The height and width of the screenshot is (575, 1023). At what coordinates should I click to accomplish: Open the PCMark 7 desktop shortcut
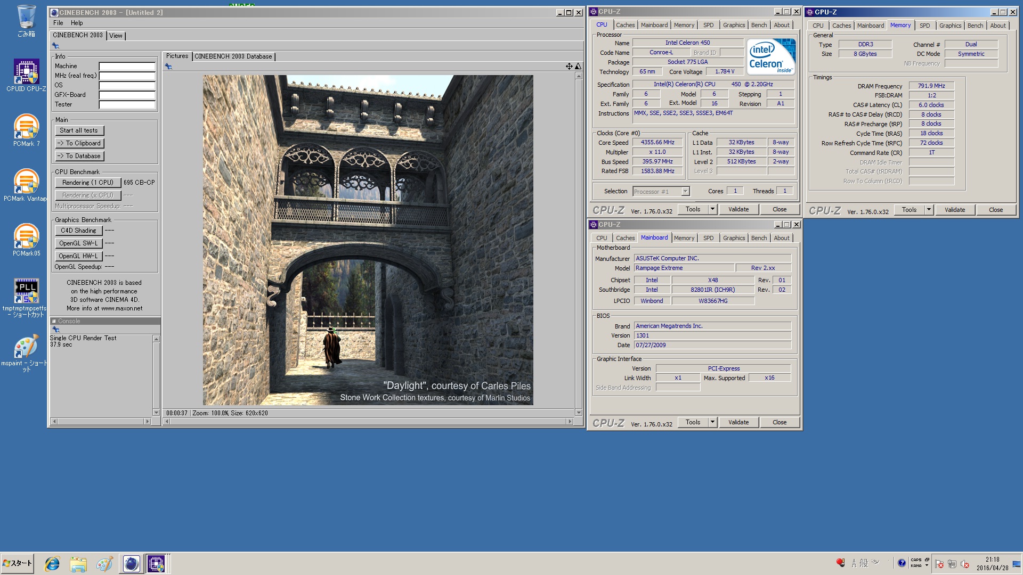[26, 130]
